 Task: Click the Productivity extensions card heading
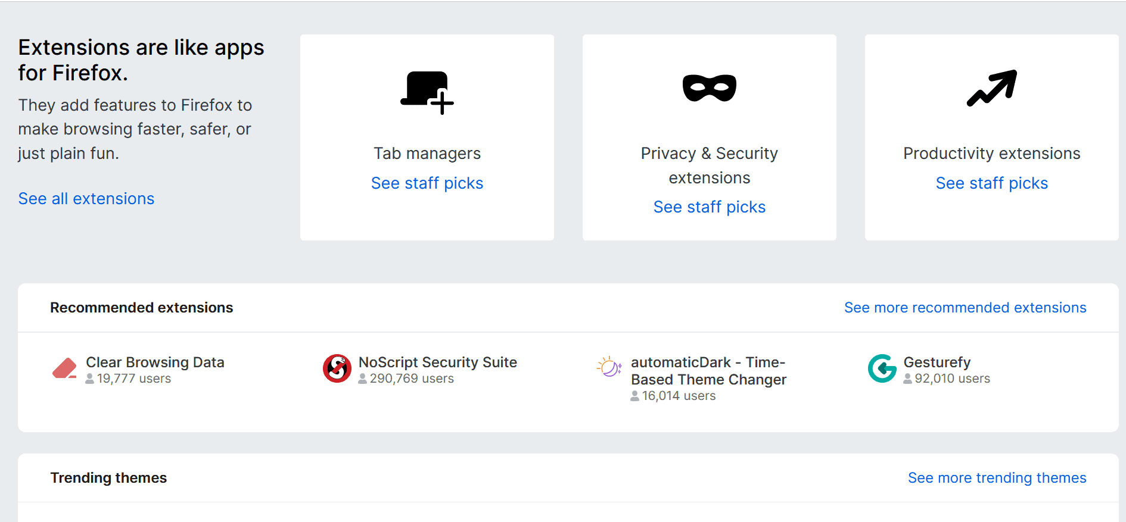point(991,154)
